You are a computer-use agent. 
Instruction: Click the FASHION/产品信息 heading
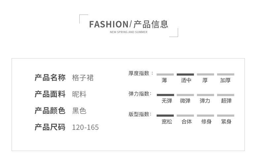coord(129,24)
